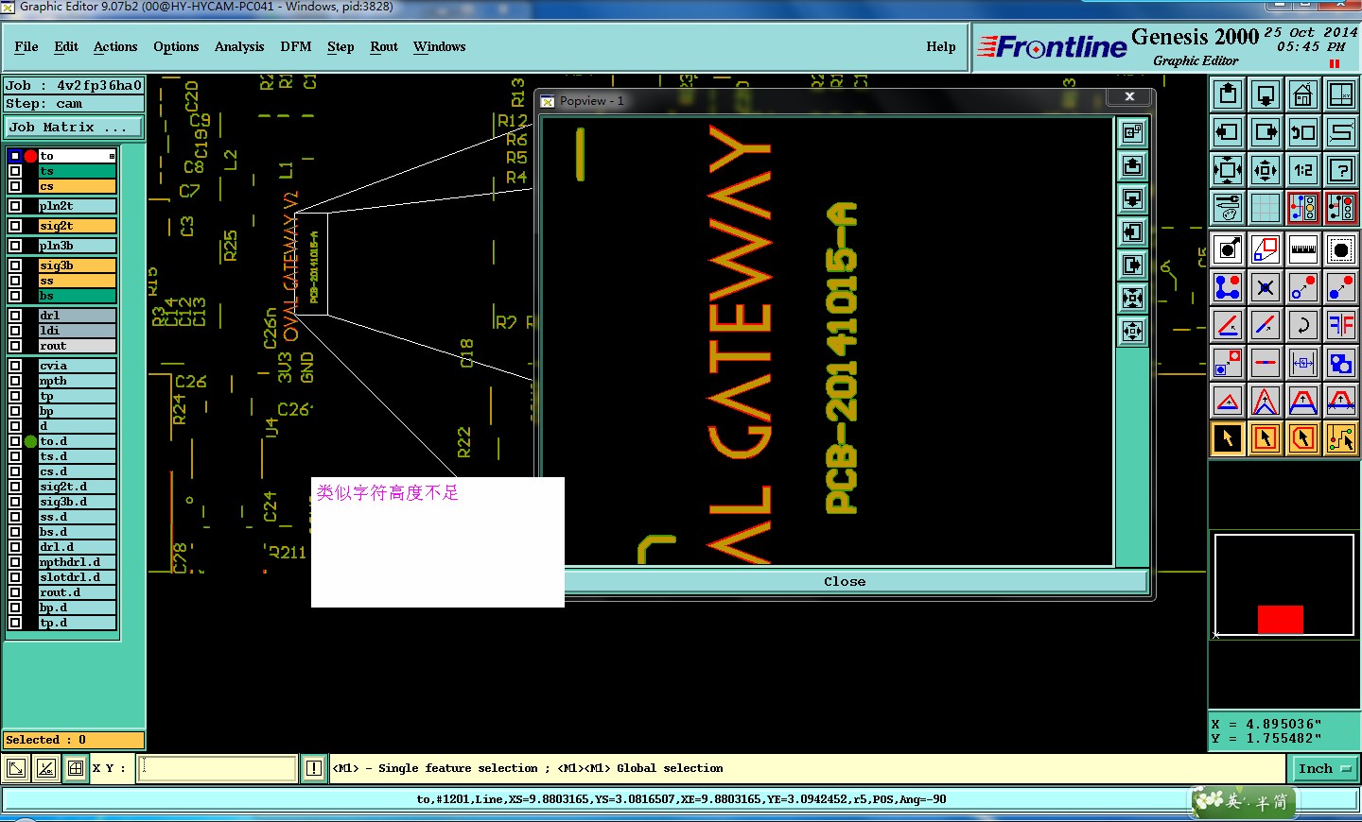
Task: Click the Popview zoom out icon
Action: (1132, 332)
